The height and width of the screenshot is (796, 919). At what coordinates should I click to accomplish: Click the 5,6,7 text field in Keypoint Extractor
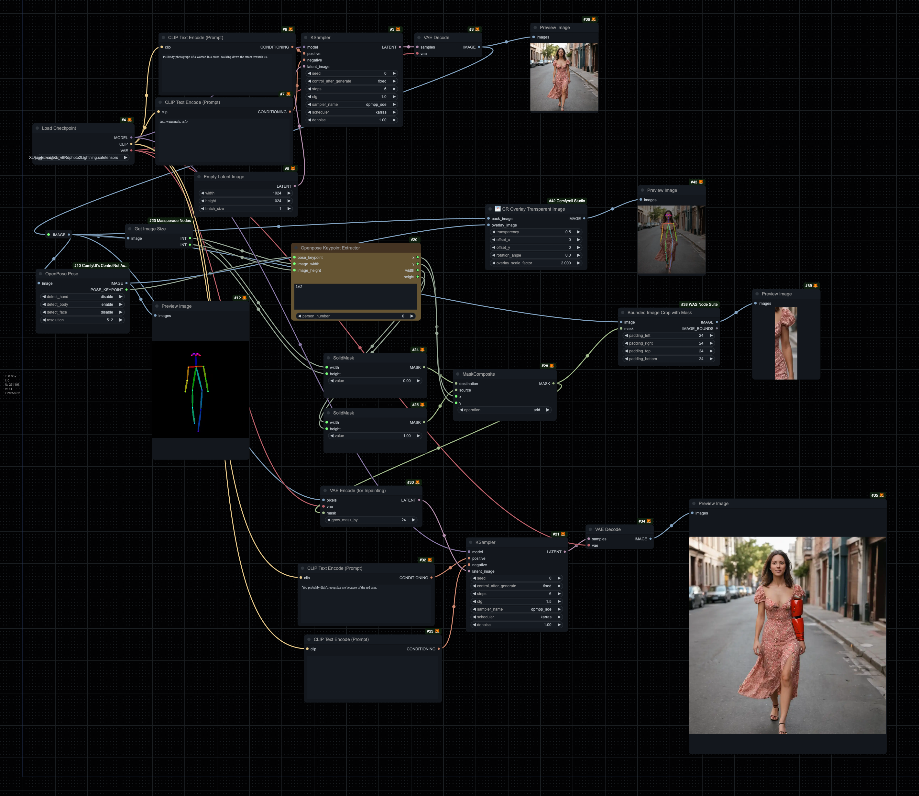356,296
